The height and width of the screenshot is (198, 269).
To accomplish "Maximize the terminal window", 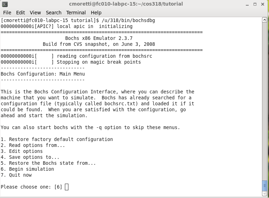I will click(x=255, y=4).
